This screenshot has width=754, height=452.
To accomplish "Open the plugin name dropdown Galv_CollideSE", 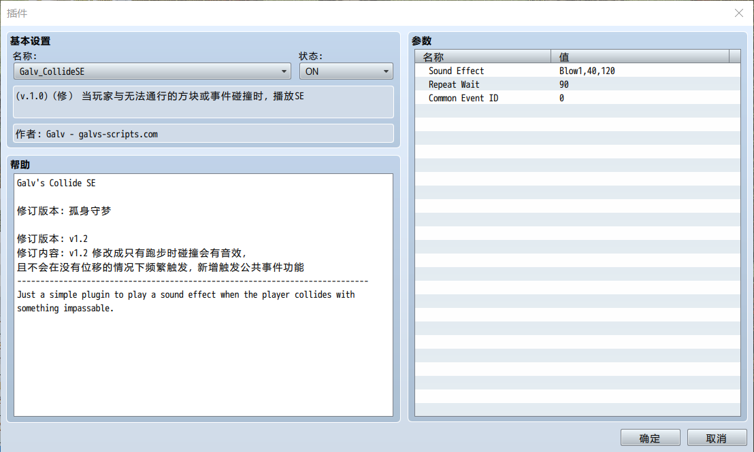I will [152, 71].
